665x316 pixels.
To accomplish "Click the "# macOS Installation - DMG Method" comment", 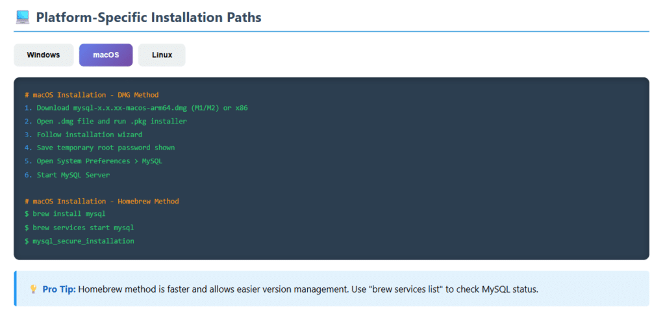I will coord(92,95).
